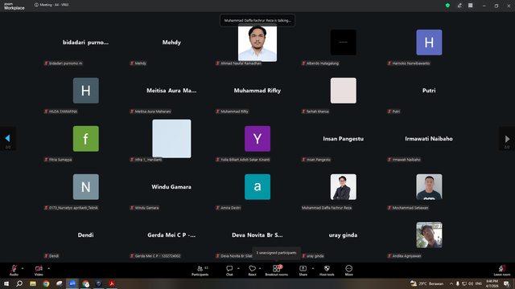Click farhah khansa's pale avatar

click(344, 91)
